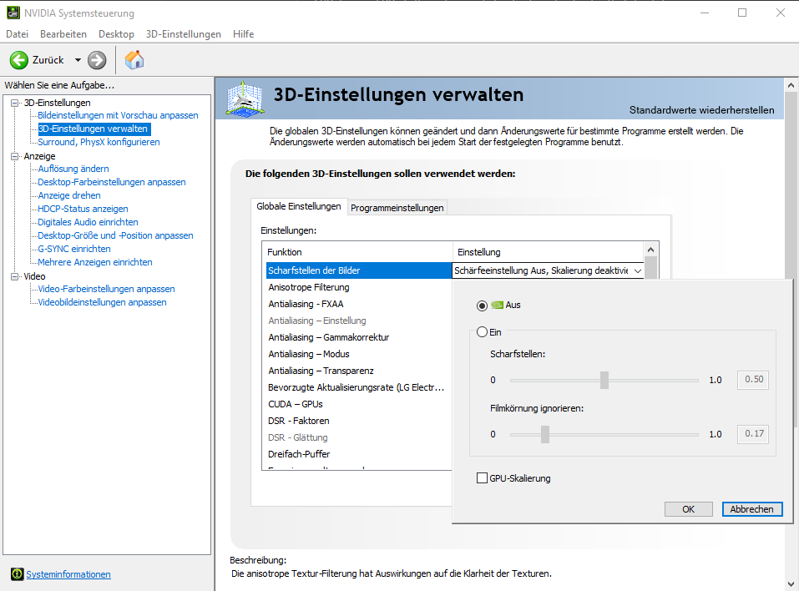The height and width of the screenshot is (591, 799).
Task: Select the greyed DSR - Glättung row
Action: [359, 437]
